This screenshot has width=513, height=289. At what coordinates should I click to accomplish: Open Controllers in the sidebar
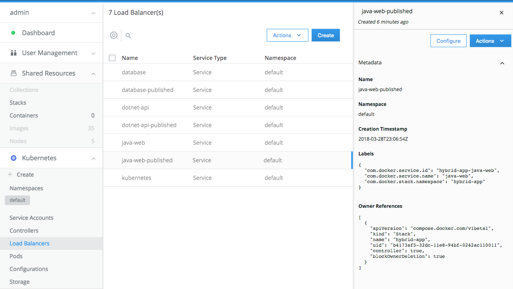tap(24, 231)
